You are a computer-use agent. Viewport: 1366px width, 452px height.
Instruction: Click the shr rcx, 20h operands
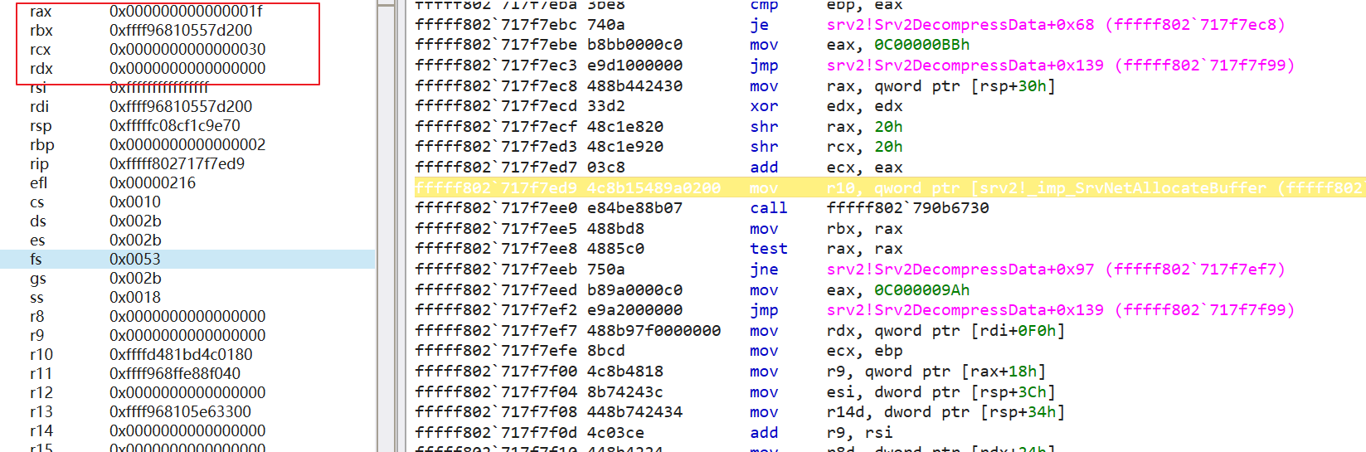tap(865, 147)
